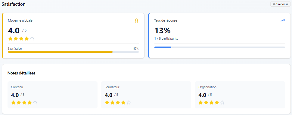Click the empty fifth star in Formateur card
The width and height of the screenshot is (292, 115).
pos(129,103)
